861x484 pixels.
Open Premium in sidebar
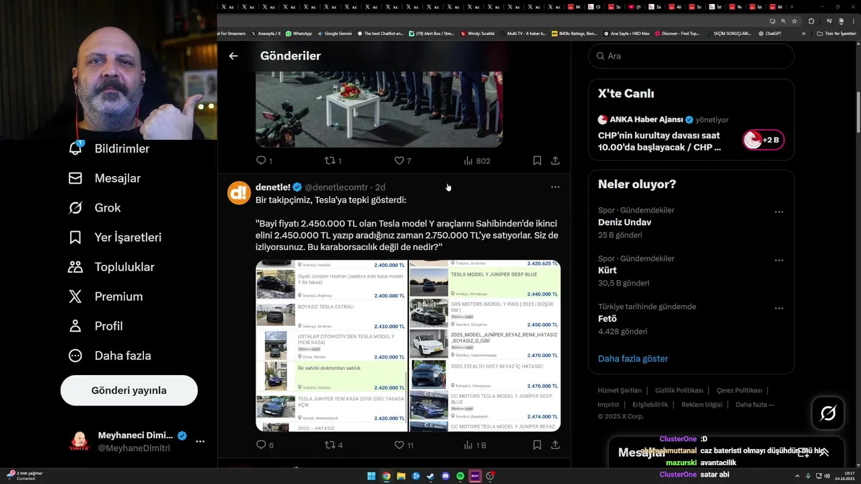click(106, 296)
